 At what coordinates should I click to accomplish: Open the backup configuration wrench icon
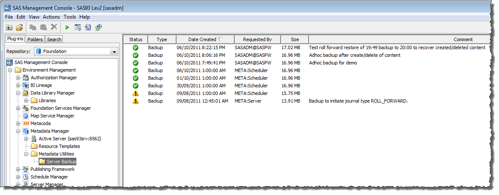(x=88, y=28)
